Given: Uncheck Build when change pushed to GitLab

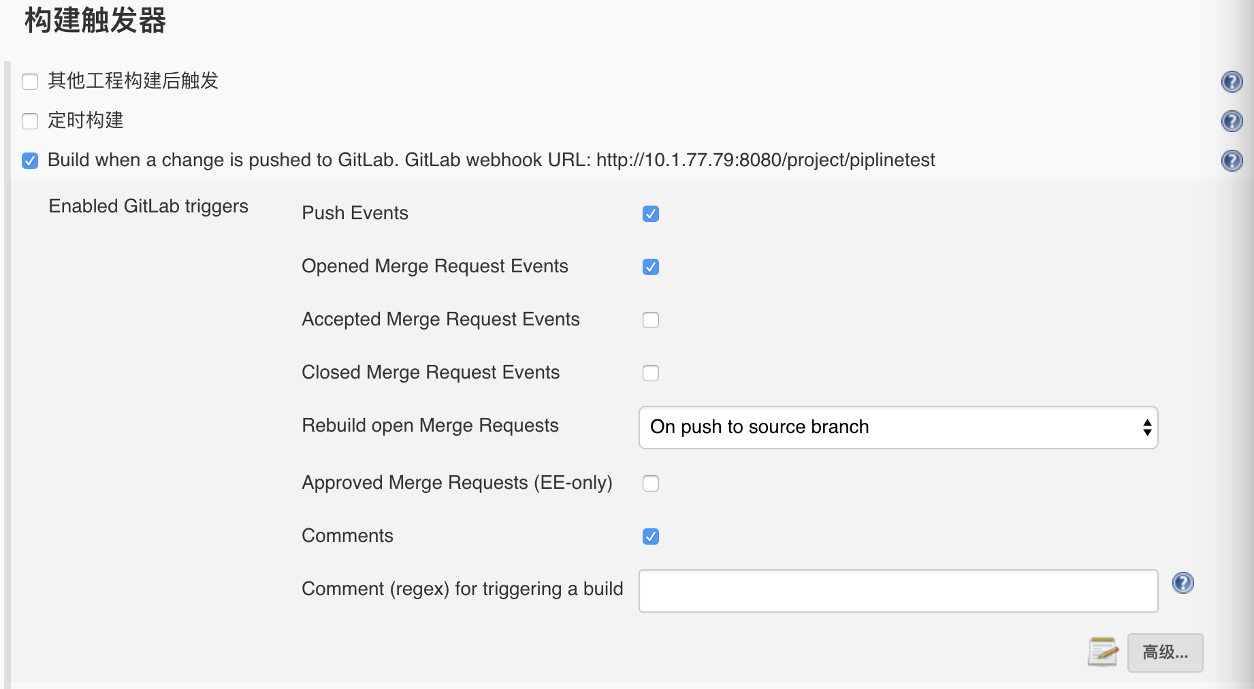Looking at the screenshot, I should pos(30,161).
